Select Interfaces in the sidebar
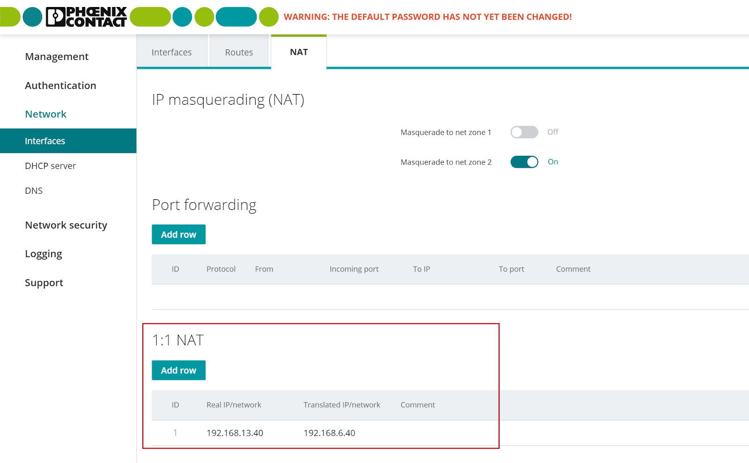This screenshot has height=463, width=749. point(68,141)
